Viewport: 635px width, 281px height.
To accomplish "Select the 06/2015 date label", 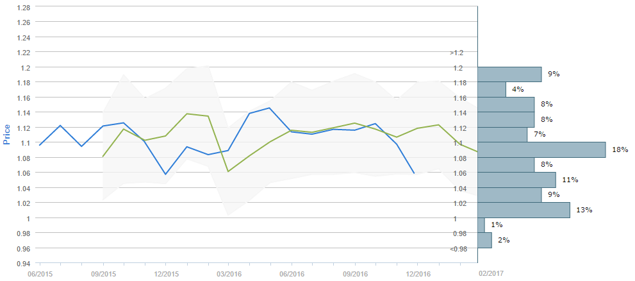I will click(40, 273).
